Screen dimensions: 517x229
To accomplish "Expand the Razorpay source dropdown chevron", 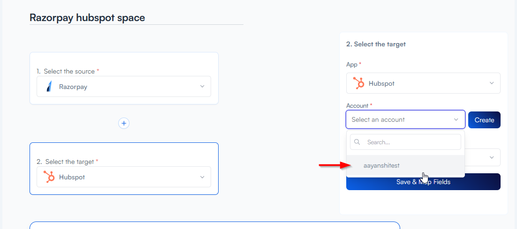I will 202,87.
